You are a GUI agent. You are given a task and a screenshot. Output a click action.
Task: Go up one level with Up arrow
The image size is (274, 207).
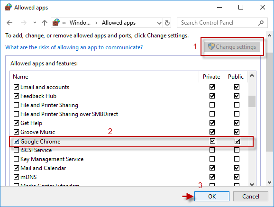click(x=45, y=23)
